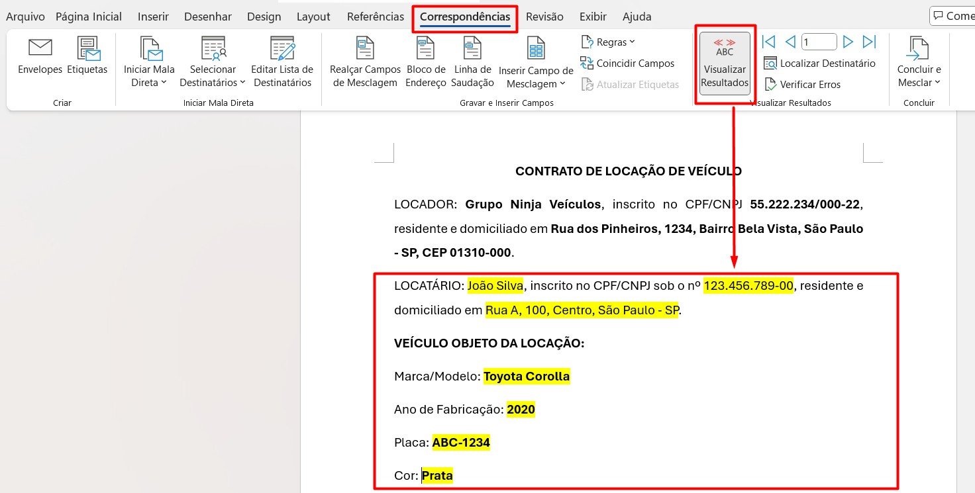This screenshot has width=975, height=493.
Task: Click the highlighted address Rua A, 100
Action: (582, 310)
